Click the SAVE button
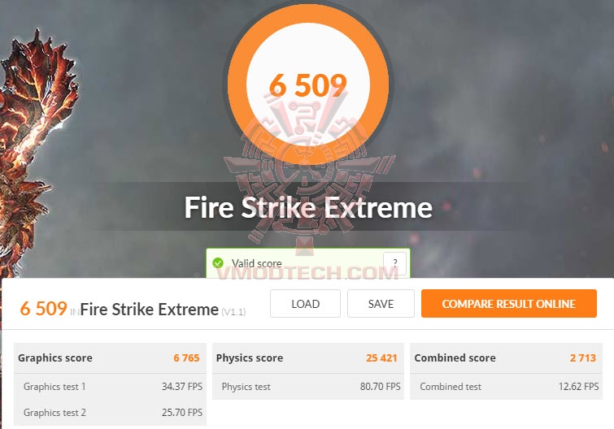 point(381,303)
